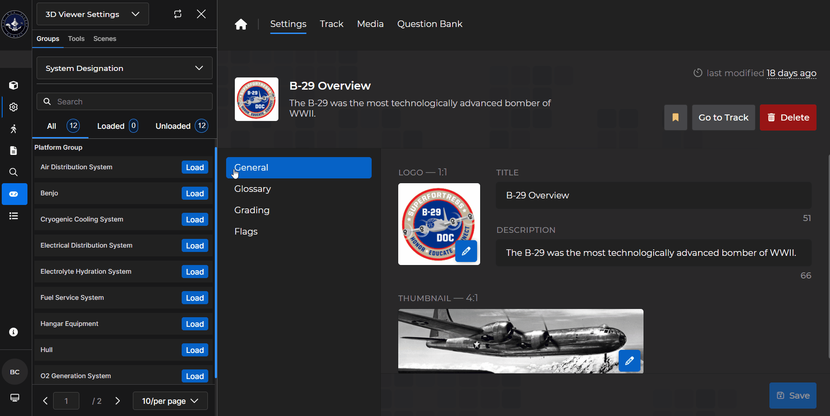This screenshot has height=416, width=830.
Task: Select the walking person icon in sidebar
Action: pyautogui.click(x=14, y=129)
